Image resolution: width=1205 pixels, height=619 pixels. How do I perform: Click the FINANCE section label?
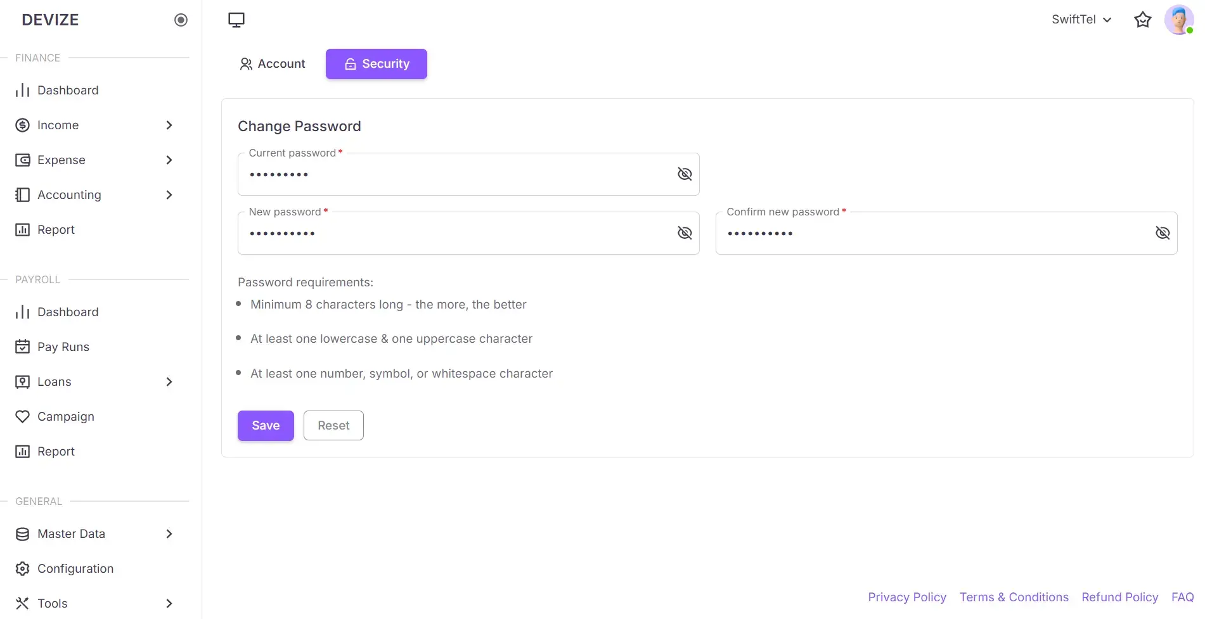(x=37, y=58)
